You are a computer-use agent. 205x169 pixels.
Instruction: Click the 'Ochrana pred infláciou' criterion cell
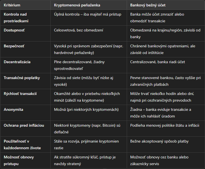24,125
